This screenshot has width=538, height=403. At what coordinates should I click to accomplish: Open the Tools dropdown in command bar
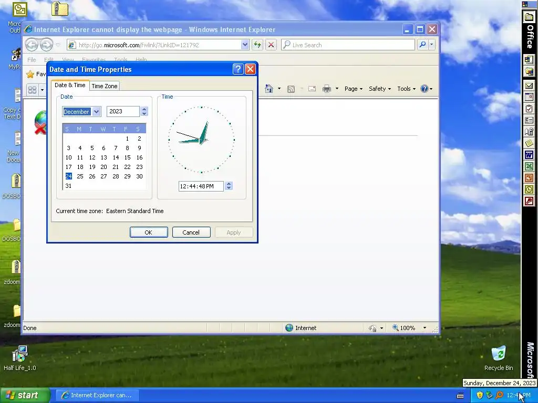pyautogui.click(x=406, y=89)
